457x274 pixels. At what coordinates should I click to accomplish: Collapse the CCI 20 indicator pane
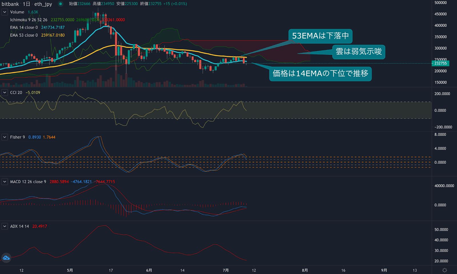[x=4, y=92]
